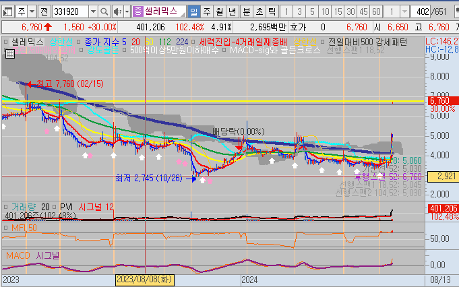Click the 최저 2,745 (10/26) low label
The height and width of the screenshot is (287, 459).
(x=149, y=178)
